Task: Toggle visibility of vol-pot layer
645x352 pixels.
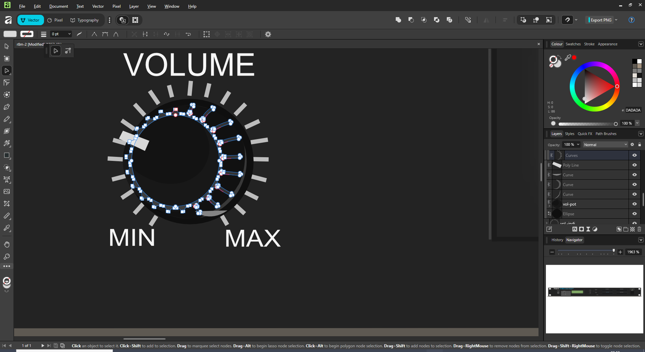Action: click(635, 204)
